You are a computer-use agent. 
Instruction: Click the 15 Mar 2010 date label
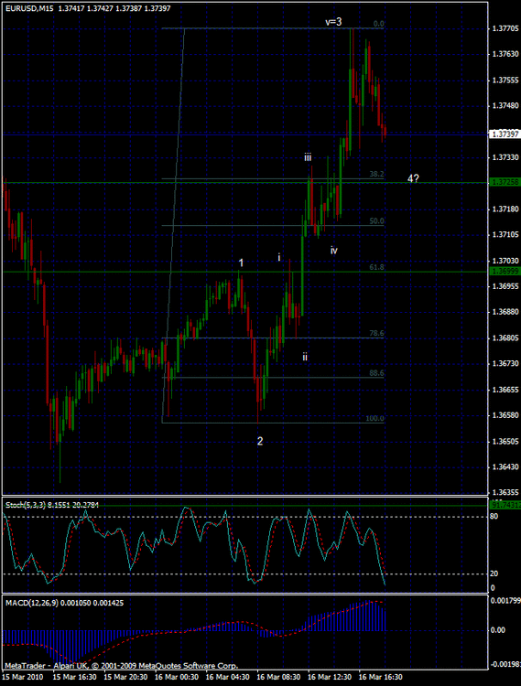point(22,677)
